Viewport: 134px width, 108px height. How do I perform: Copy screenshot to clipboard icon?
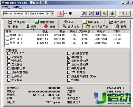pyautogui.click(x=91, y=14)
